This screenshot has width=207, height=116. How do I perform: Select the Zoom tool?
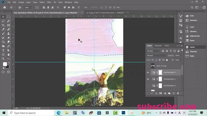tap(3, 59)
